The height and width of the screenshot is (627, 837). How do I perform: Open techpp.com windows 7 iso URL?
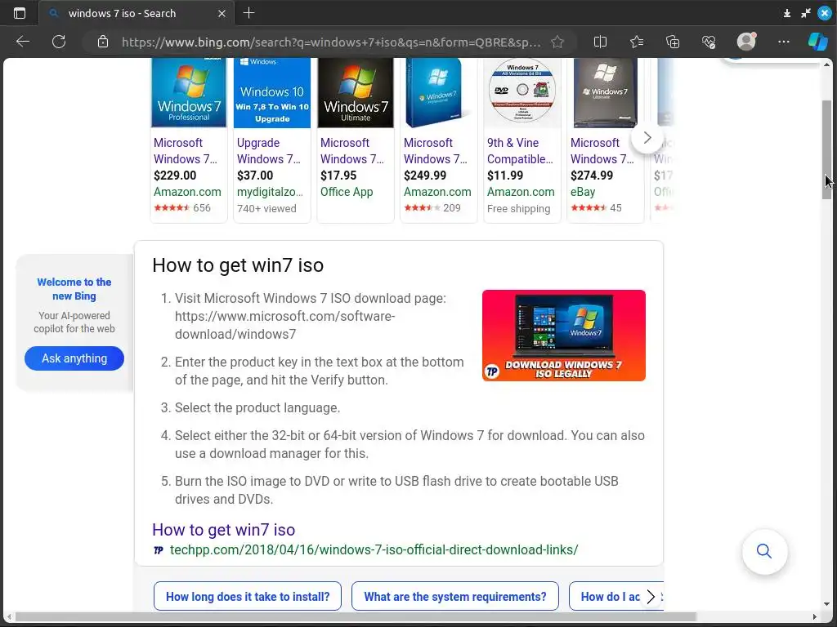pyautogui.click(x=374, y=549)
